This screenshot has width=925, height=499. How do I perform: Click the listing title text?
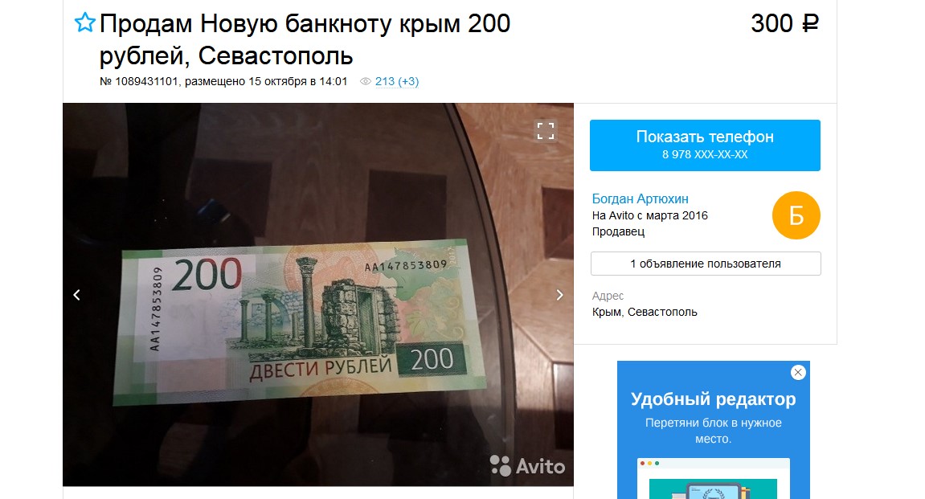tap(305, 39)
